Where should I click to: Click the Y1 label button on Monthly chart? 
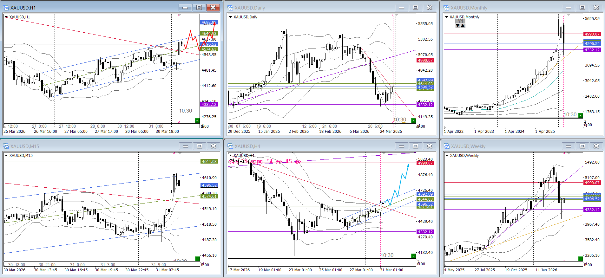tap(460, 21)
